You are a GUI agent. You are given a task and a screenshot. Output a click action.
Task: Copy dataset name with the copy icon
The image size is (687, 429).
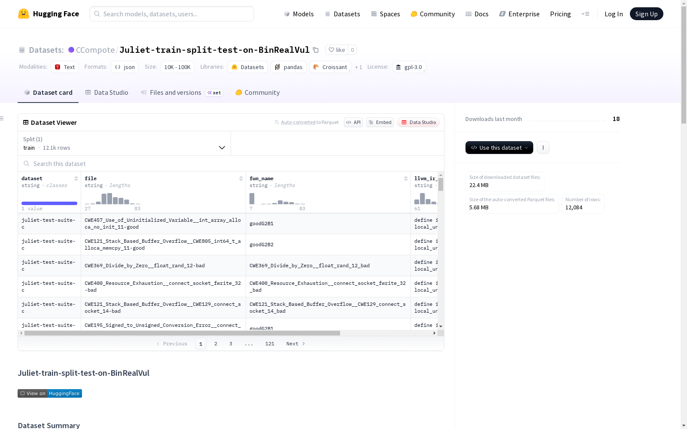tap(316, 50)
